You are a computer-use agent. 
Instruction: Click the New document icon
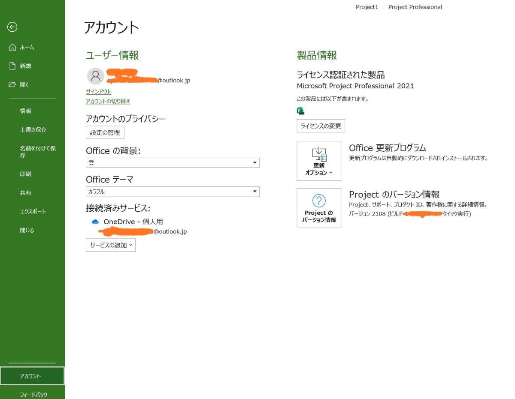[12, 66]
